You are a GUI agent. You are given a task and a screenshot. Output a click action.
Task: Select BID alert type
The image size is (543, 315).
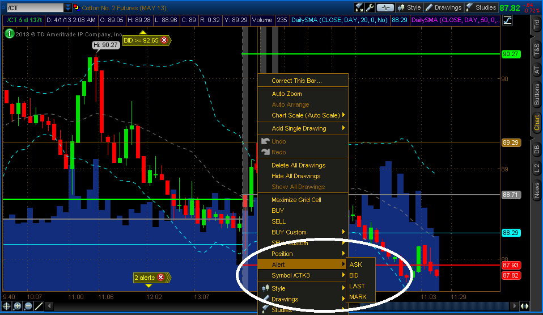tap(362, 275)
